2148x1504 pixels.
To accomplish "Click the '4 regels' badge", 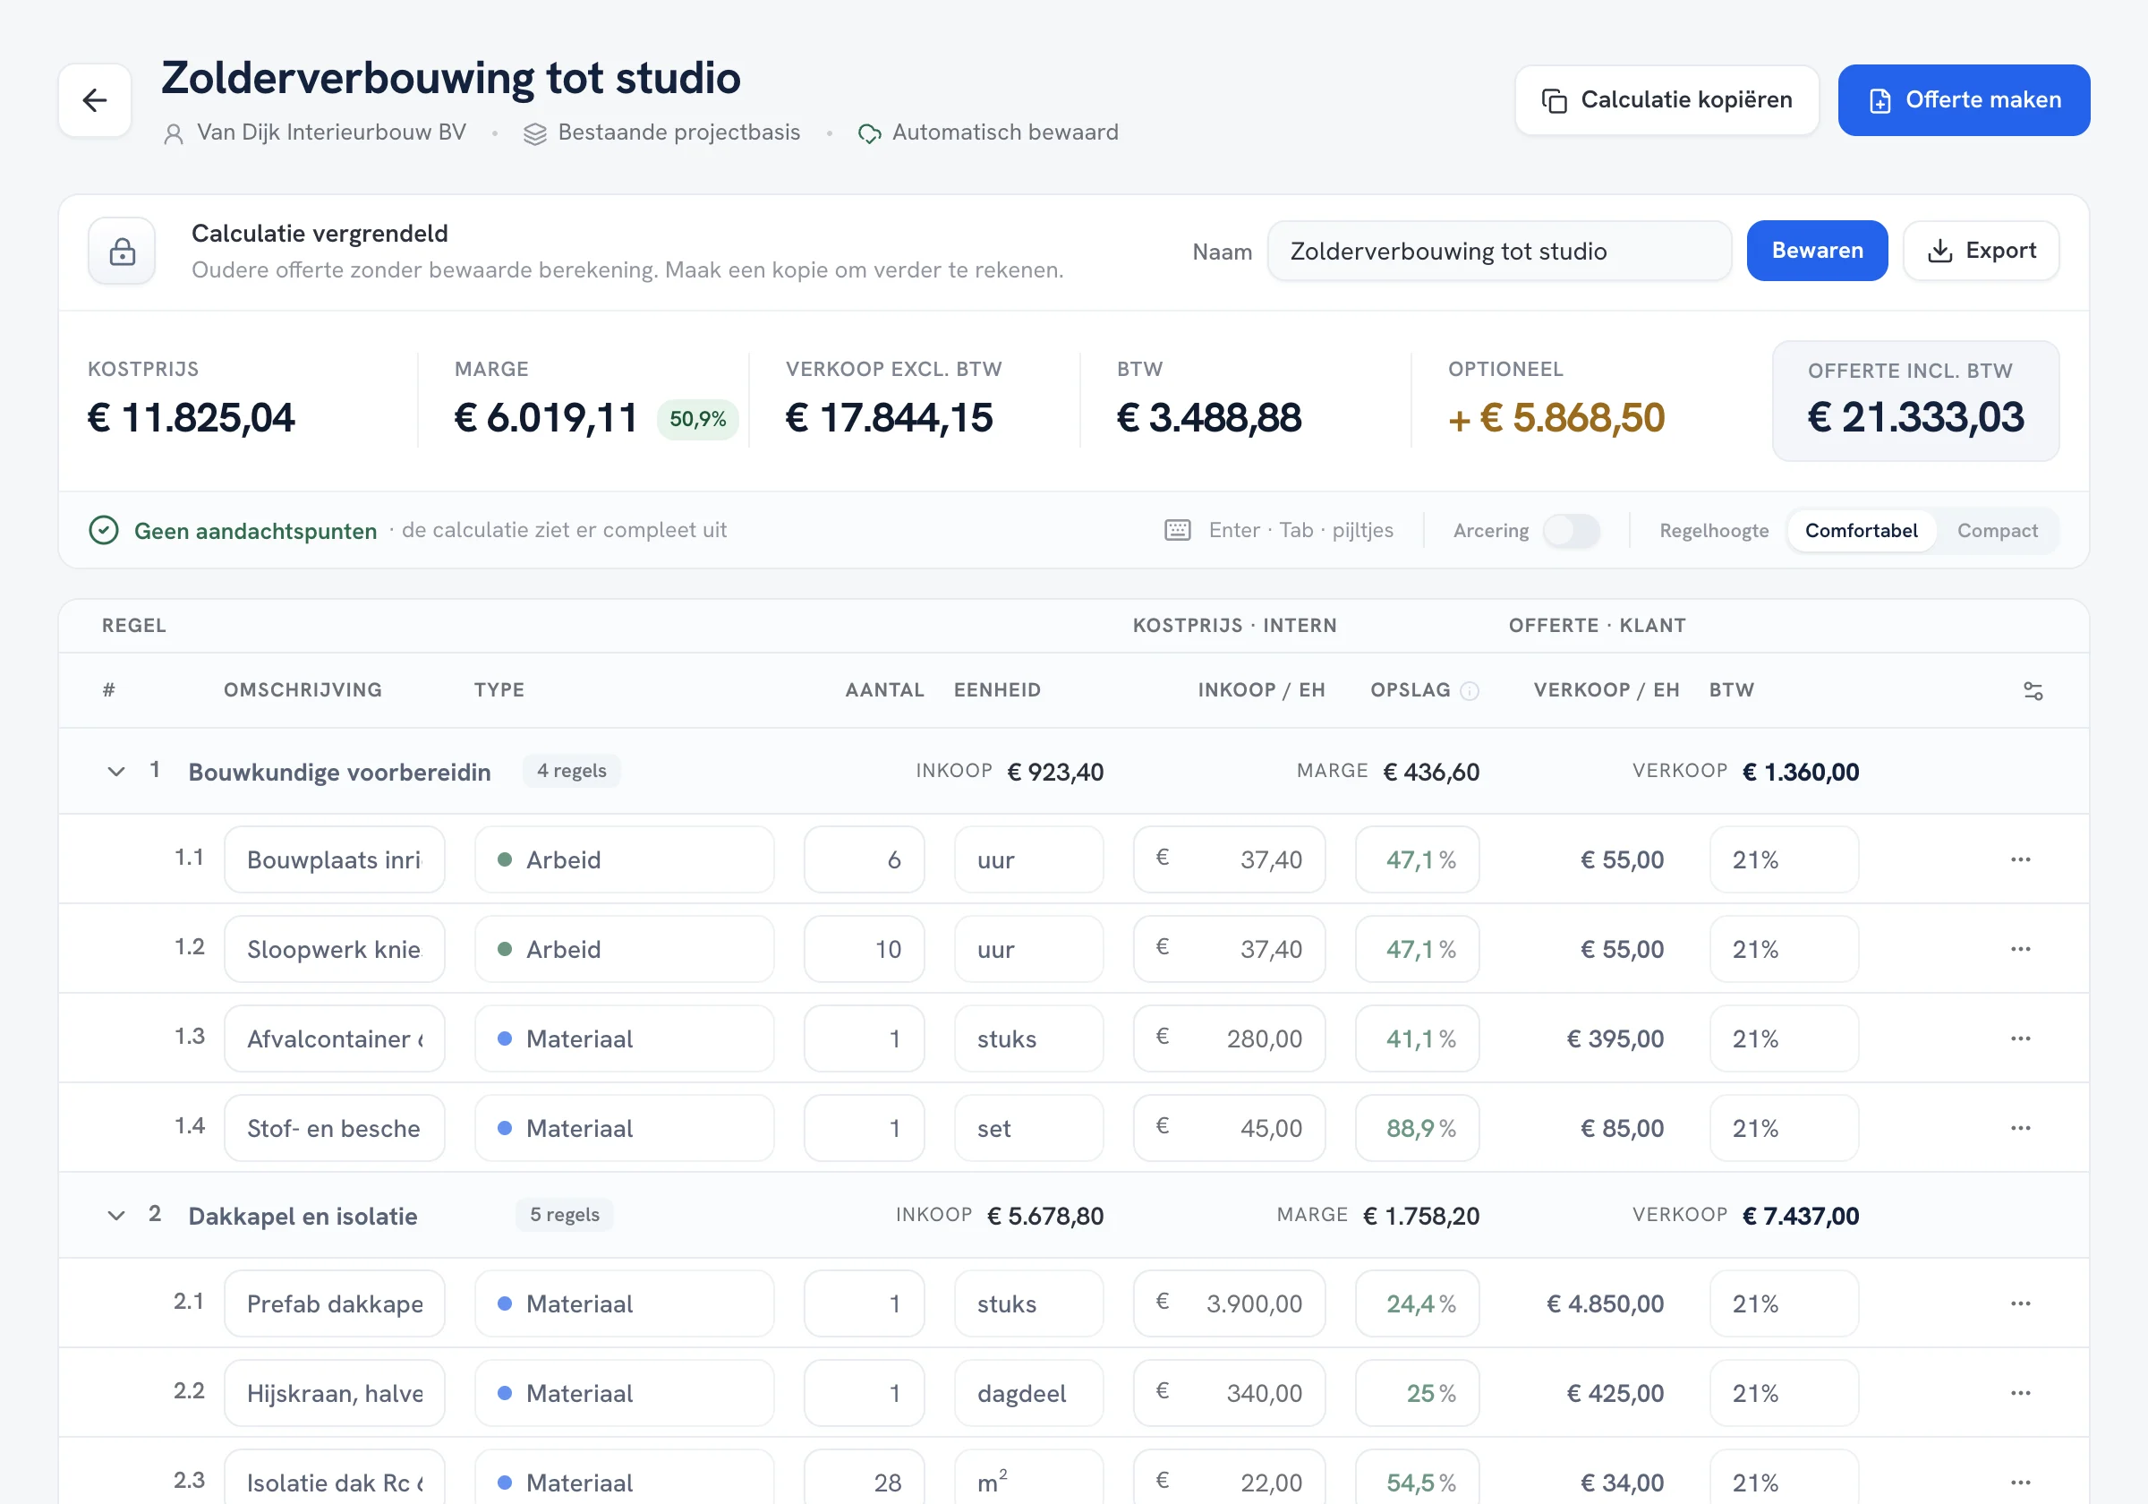I will click(571, 771).
